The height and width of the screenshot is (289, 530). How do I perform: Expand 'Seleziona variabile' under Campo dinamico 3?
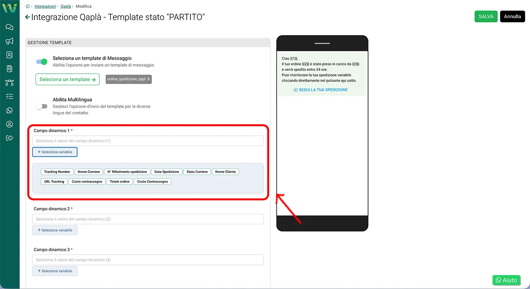click(55, 271)
